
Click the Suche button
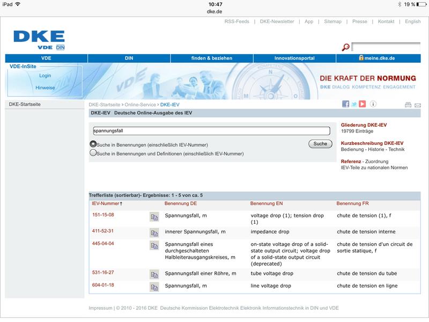(320, 144)
